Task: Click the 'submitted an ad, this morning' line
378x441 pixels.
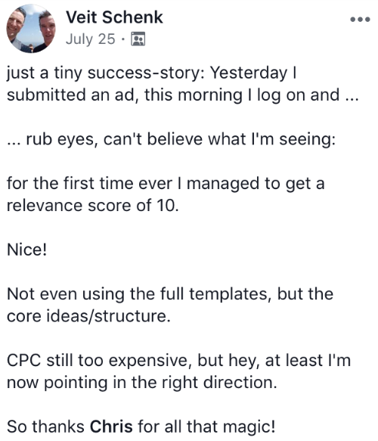Action: pos(183,95)
